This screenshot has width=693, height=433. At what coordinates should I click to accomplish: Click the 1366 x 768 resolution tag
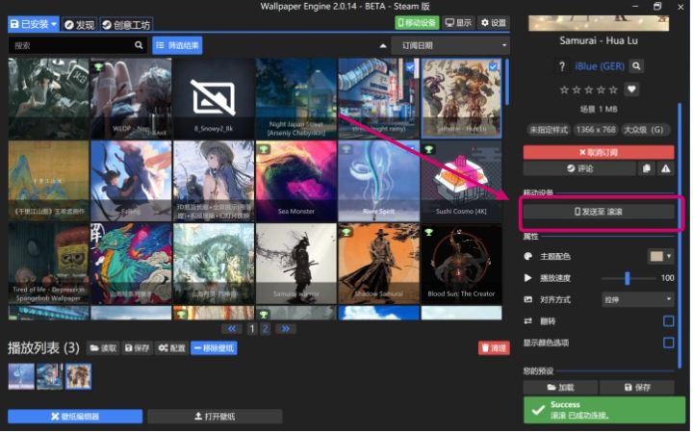[596, 130]
